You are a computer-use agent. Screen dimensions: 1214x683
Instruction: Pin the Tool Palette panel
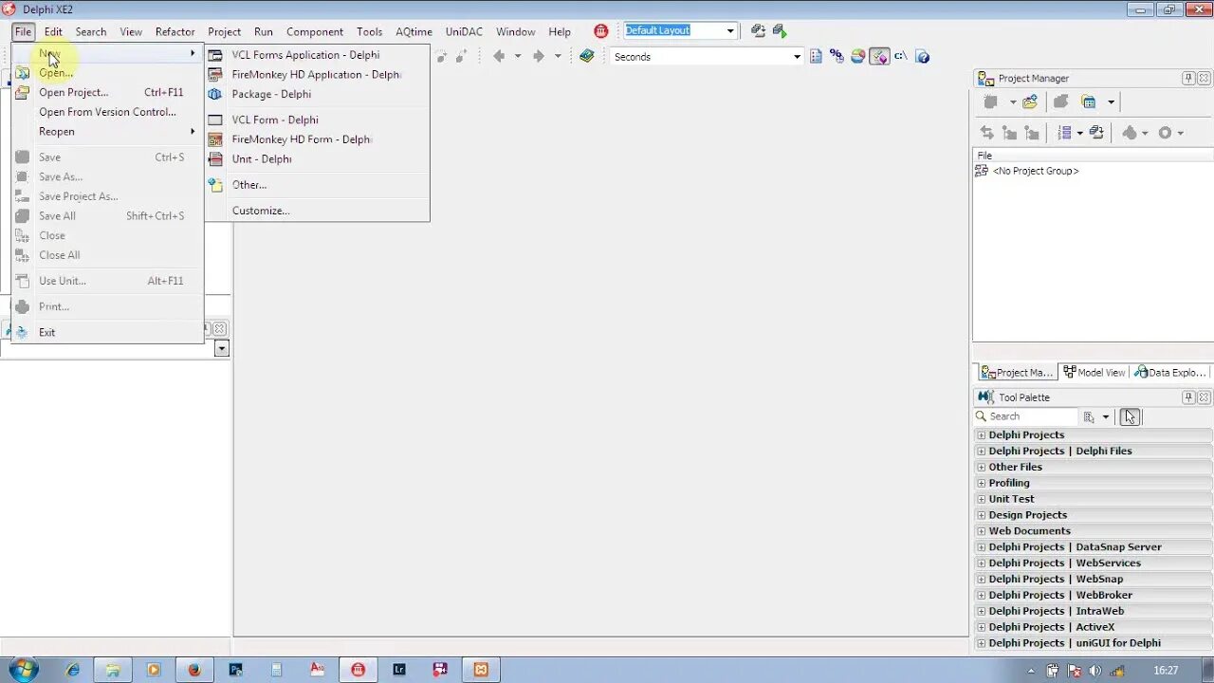[x=1188, y=397]
